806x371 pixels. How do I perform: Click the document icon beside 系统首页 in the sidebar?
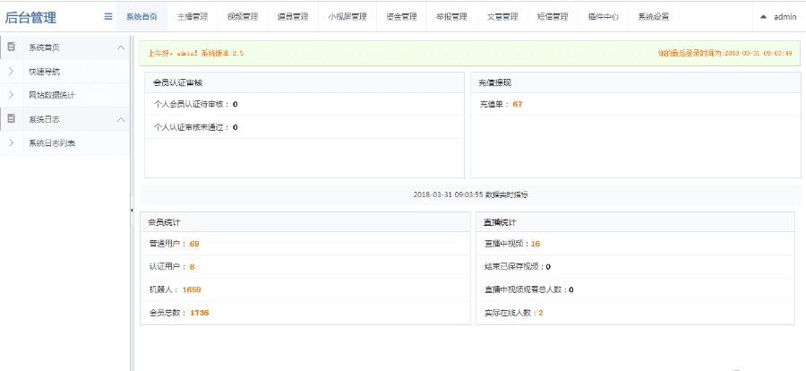tap(12, 47)
